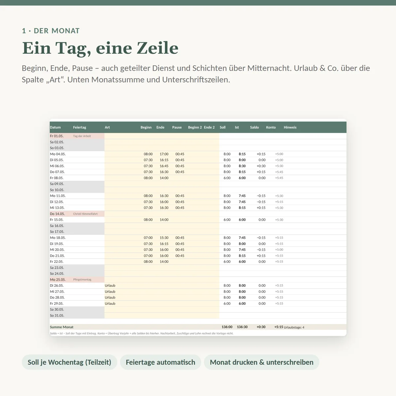Viewport: 396px width, 396px height.
Task: Click the 'Saldo = Ist − Soll' footnote
Action: click(x=142, y=333)
